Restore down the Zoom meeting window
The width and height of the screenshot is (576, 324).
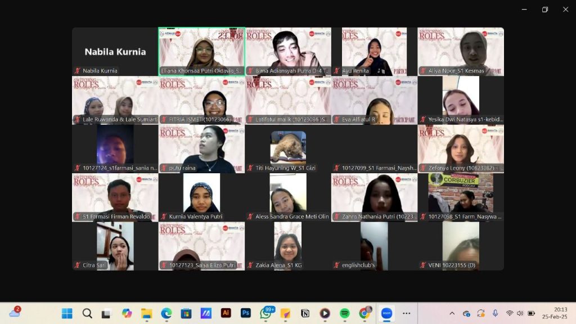(544, 9)
